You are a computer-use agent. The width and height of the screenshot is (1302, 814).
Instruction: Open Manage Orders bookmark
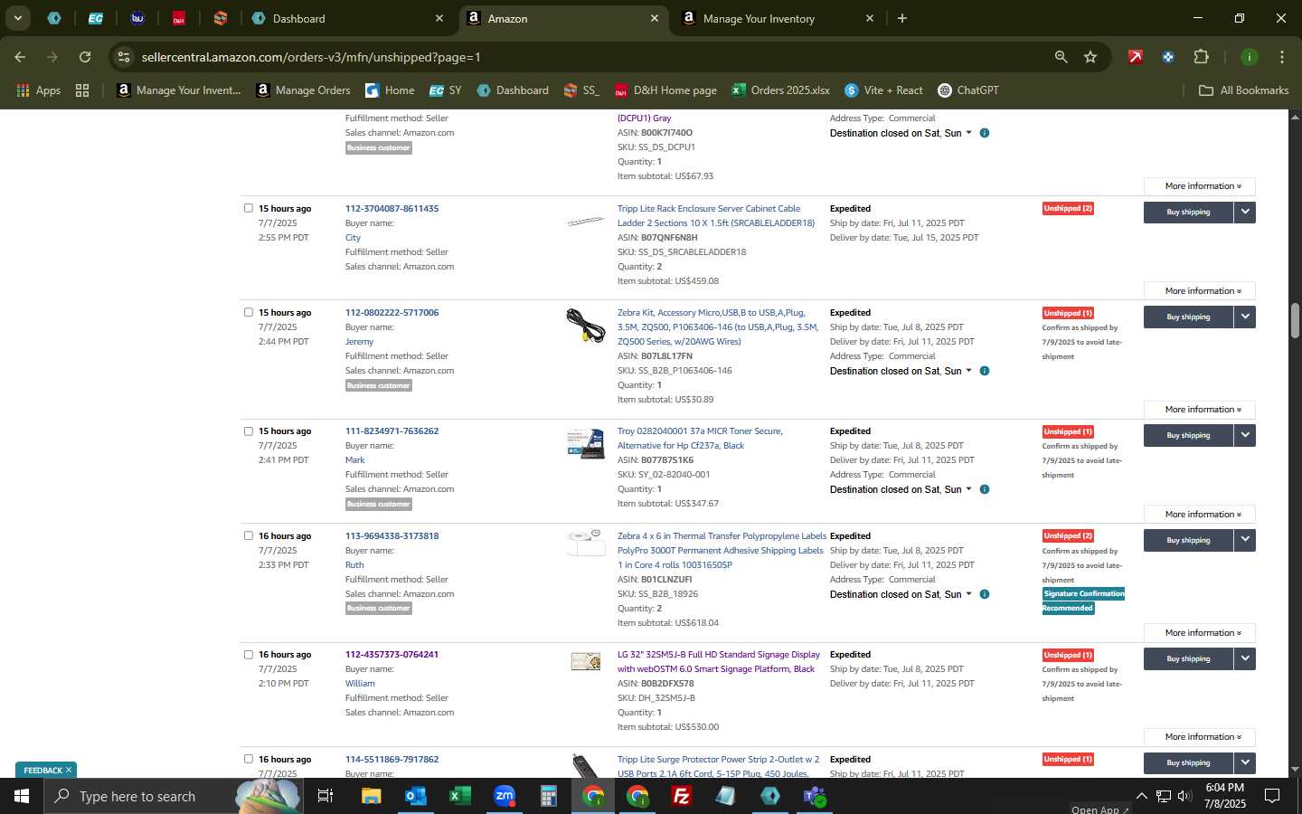pyautogui.click(x=303, y=90)
